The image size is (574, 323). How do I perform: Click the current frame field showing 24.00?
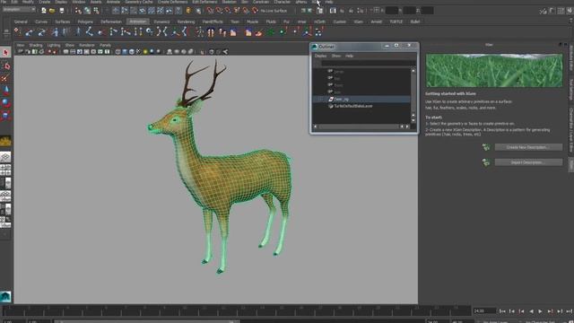pos(484,311)
